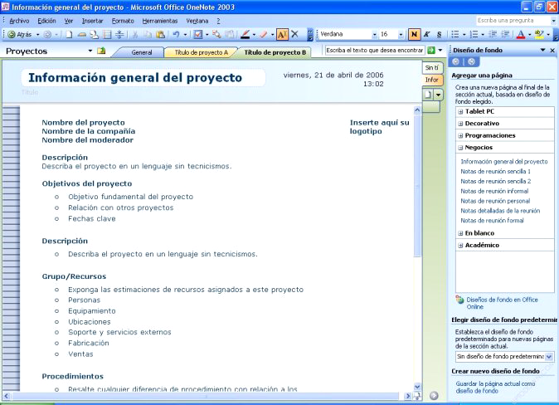Open the Verdana font dropdown

pos(372,35)
